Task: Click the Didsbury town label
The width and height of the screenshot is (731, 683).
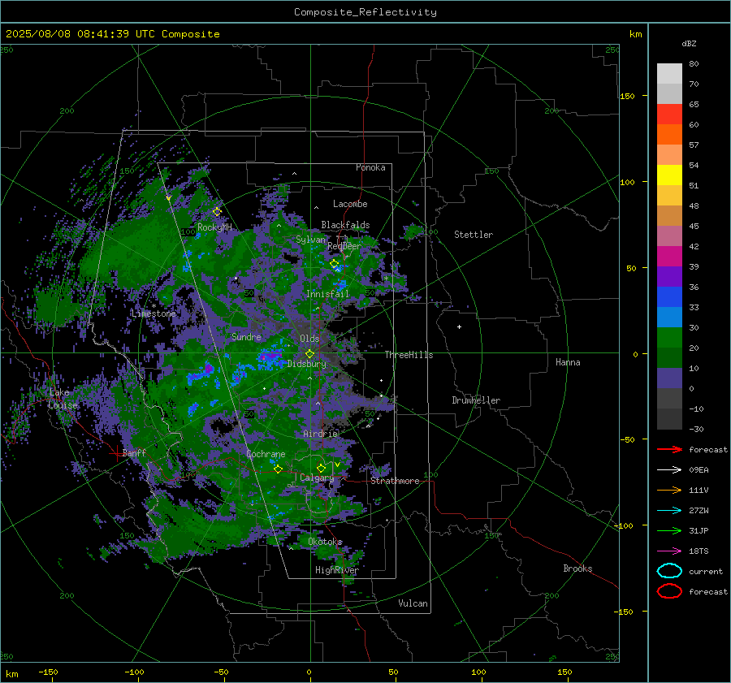Action: tap(306, 364)
